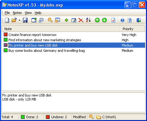Click the key password toolbar icon

coord(50,20)
